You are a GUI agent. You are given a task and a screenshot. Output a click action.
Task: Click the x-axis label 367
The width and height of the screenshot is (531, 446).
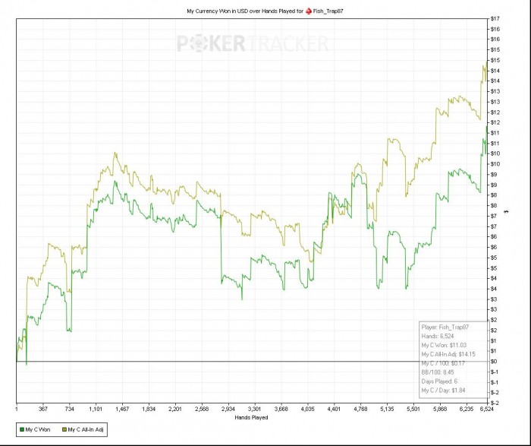pos(42,409)
